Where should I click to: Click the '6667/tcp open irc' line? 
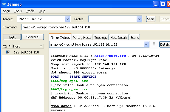point(69,89)
